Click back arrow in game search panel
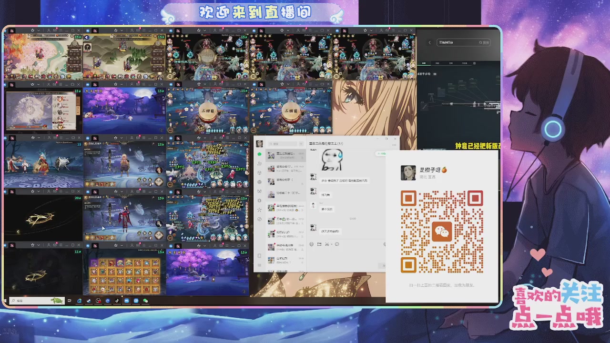Viewport: 610px width, 343px height. click(430, 42)
